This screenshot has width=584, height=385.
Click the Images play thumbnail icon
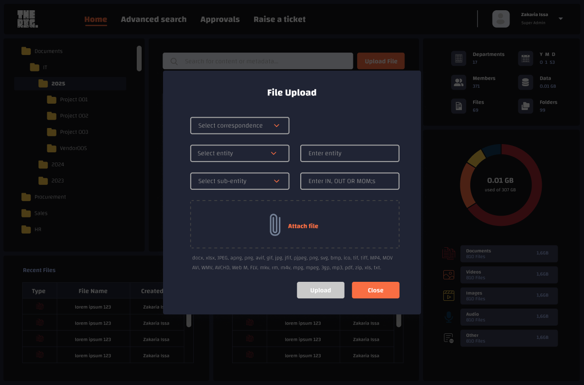coord(448,295)
